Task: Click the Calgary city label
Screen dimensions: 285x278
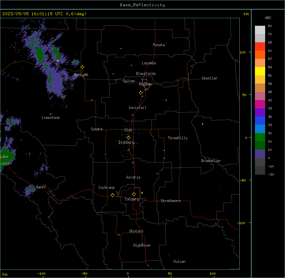Action: click(x=132, y=199)
